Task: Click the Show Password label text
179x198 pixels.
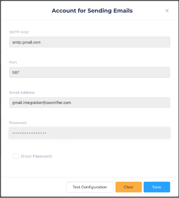Action: pyautogui.click(x=36, y=156)
